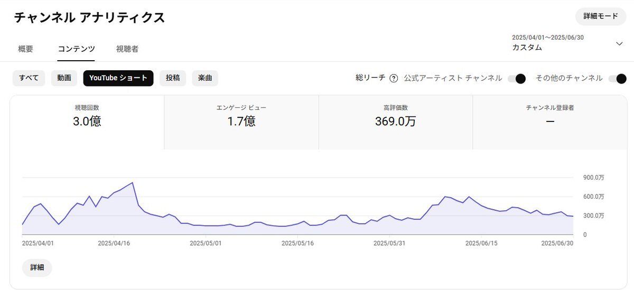Click the 2025/04/01 x-axis date label

38,244
